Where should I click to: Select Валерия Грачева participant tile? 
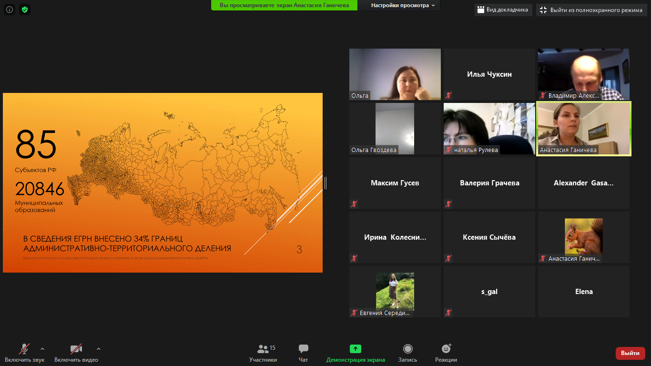click(489, 183)
